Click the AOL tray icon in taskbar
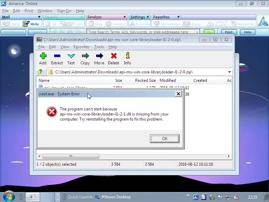This screenshot has width=269, height=202. 196,197
